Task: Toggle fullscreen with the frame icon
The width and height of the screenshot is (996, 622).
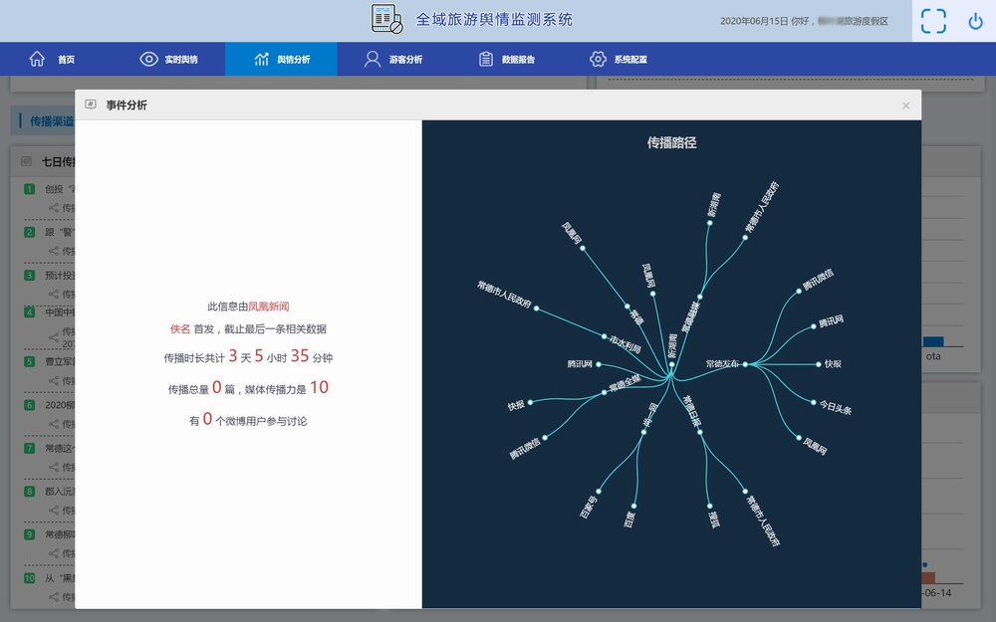Action: [x=933, y=21]
